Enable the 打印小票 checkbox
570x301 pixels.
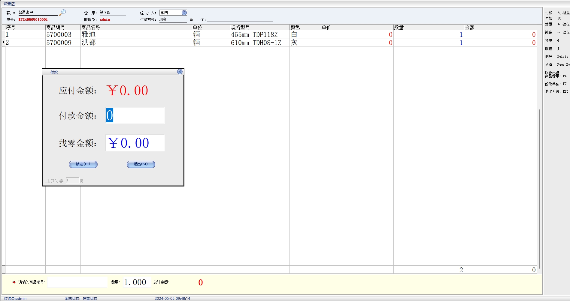pyautogui.click(x=47, y=181)
